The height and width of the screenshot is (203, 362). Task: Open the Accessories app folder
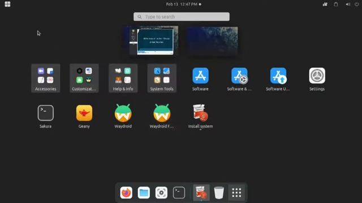click(x=45, y=78)
